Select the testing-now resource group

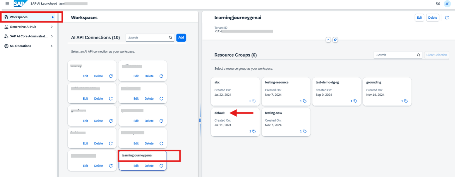click(x=286, y=122)
